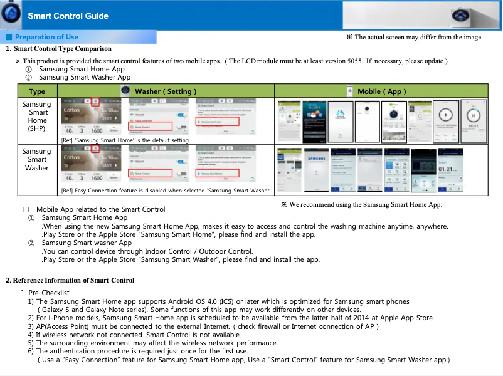Viewport: 503px width, 376px height.
Task: Click the phone icon in the Mobile (App) header
Action: pyautogui.click(x=349, y=91)
